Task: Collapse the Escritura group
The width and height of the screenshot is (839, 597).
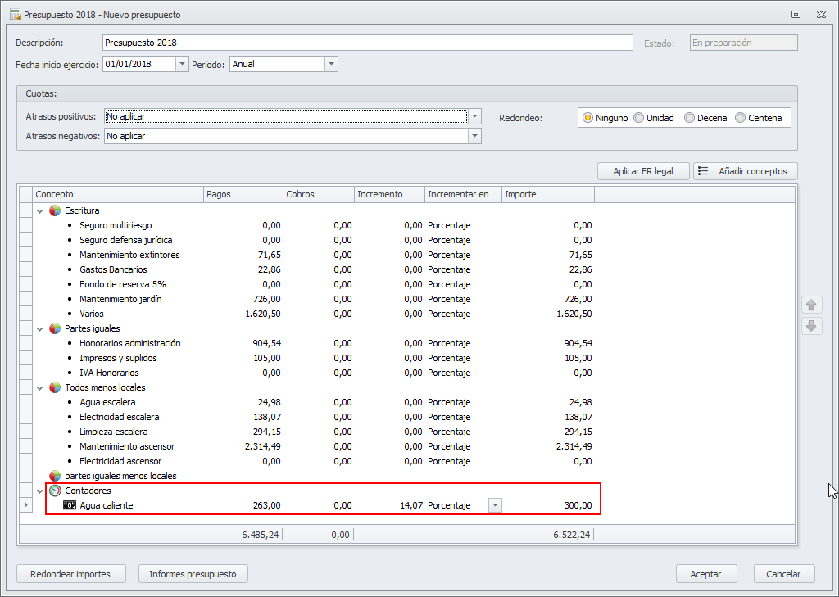Action: [x=40, y=210]
